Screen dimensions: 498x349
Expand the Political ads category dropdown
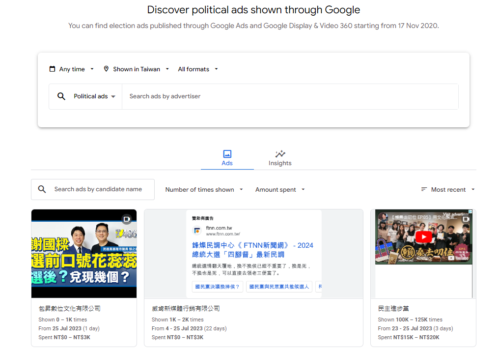coord(94,96)
